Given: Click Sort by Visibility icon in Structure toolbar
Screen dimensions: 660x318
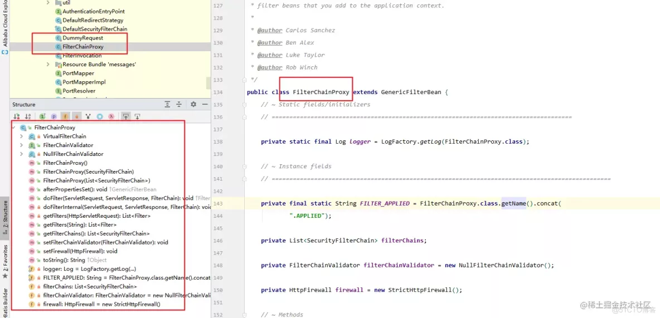Looking at the screenshot, I should (17, 116).
